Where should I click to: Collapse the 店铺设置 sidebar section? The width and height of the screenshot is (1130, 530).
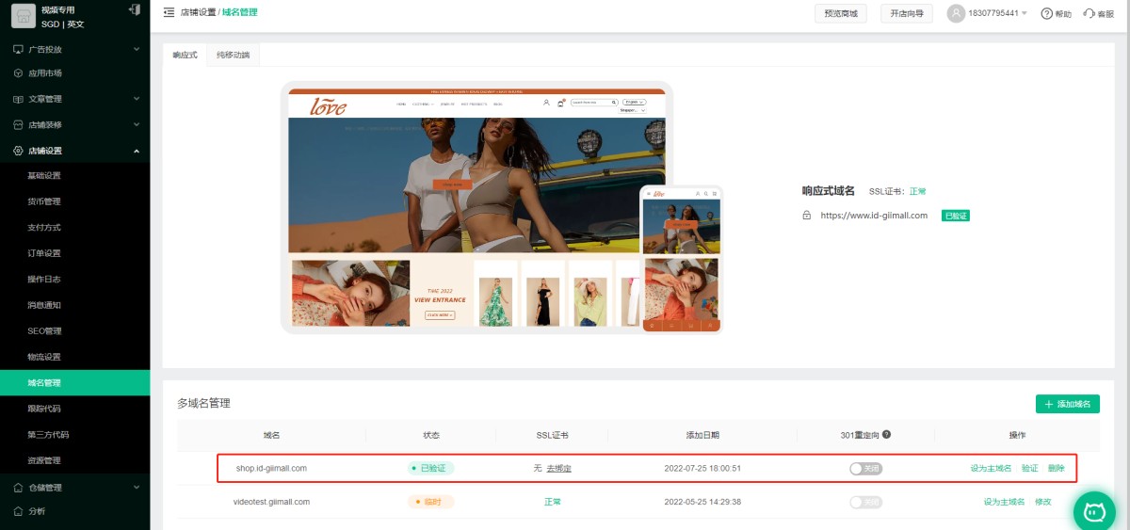(136, 151)
